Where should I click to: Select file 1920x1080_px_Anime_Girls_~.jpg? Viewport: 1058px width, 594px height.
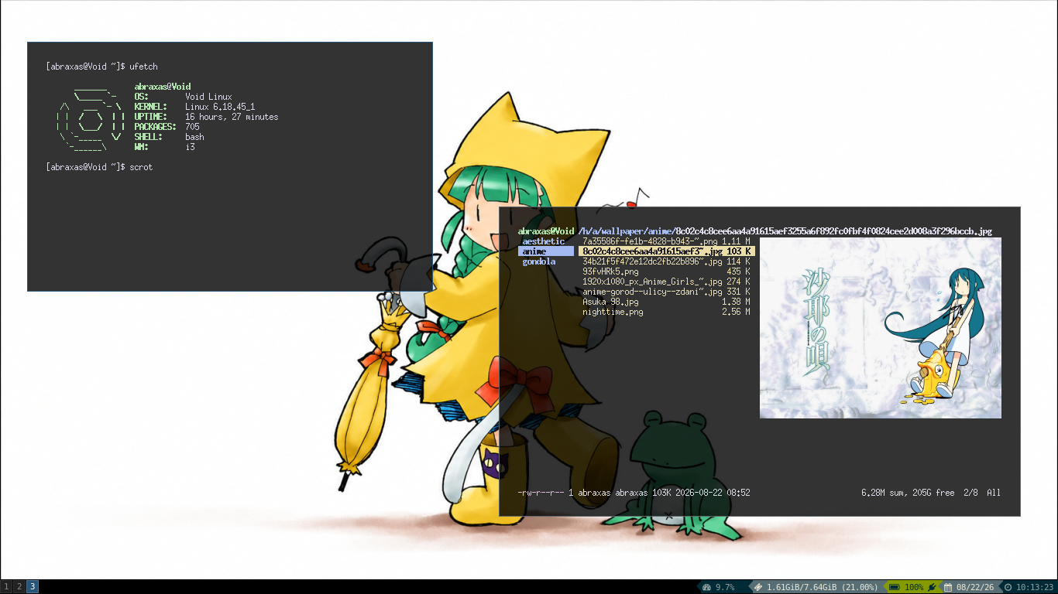point(666,282)
